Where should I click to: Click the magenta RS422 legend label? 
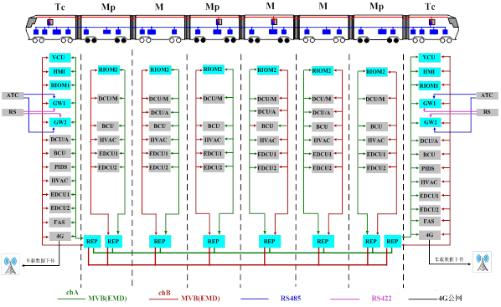[381, 299]
